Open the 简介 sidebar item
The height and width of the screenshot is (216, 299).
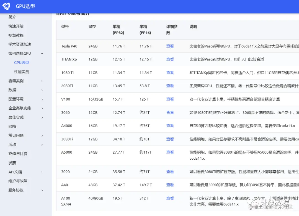[x=12, y=17]
